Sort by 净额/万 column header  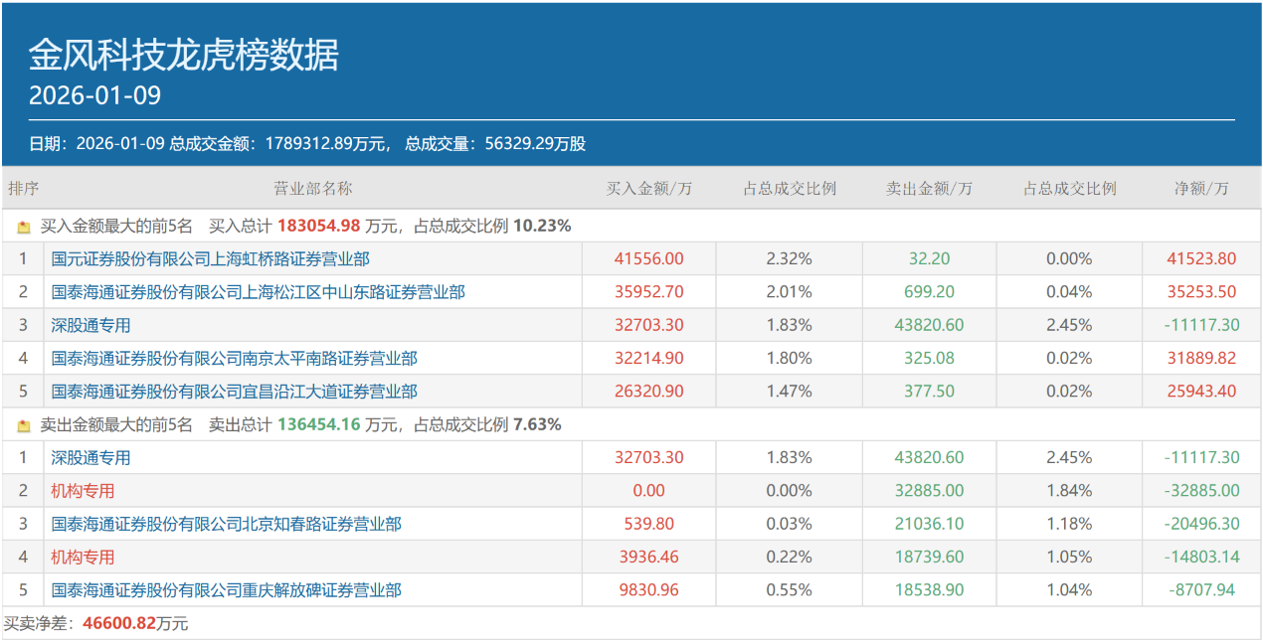[x=1200, y=188]
